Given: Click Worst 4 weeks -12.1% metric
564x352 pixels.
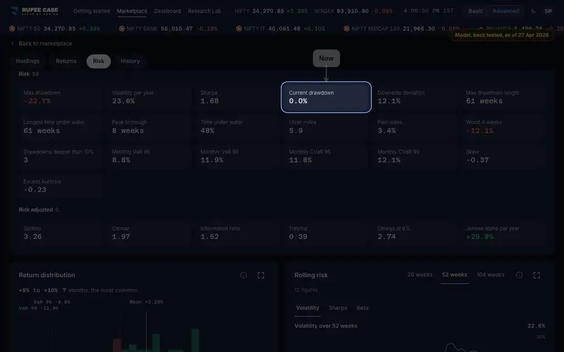Looking at the screenshot, I should pyautogui.click(x=505, y=127).
